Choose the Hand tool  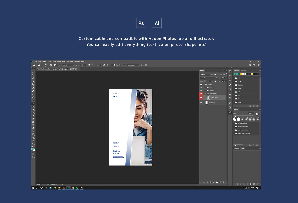33,138
